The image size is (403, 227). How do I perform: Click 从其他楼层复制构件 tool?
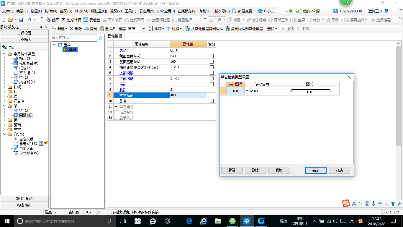[x=204, y=29]
